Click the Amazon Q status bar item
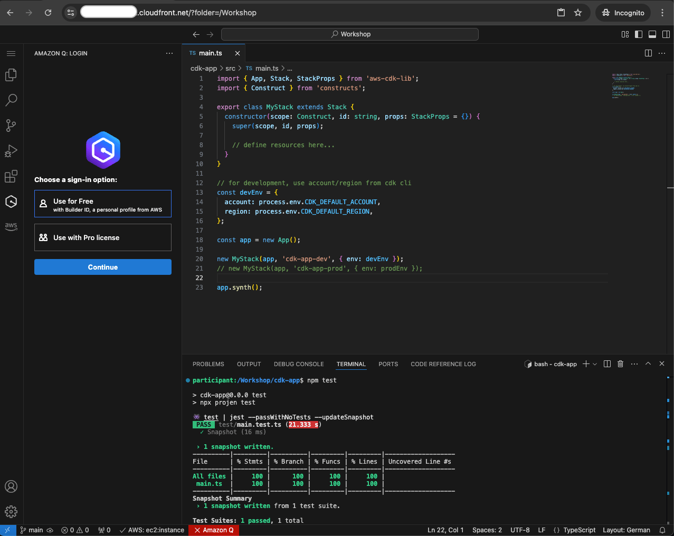 click(x=214, y=530)
